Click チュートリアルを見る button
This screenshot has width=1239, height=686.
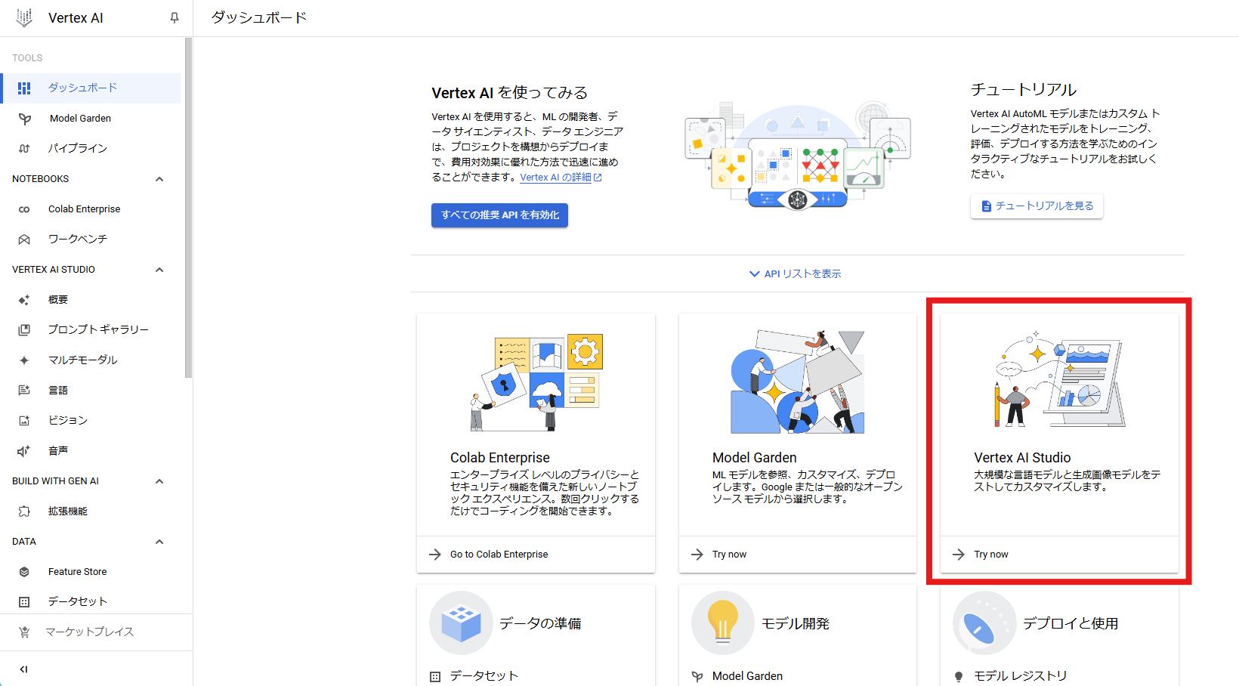point(1037,206)
